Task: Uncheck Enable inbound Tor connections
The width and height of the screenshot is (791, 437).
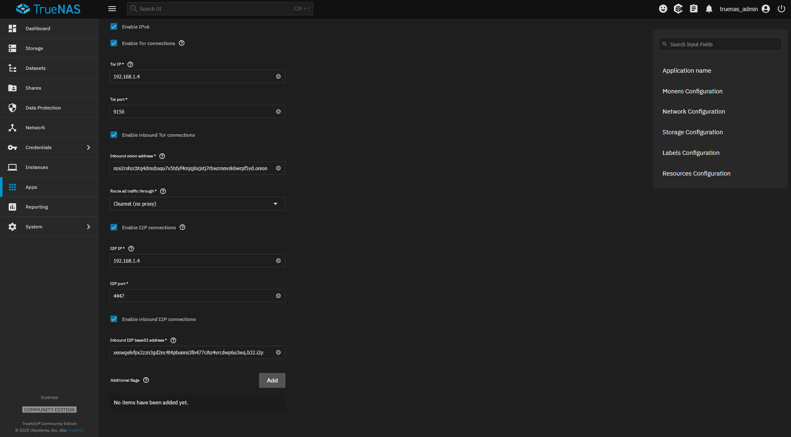Action: 114,135
